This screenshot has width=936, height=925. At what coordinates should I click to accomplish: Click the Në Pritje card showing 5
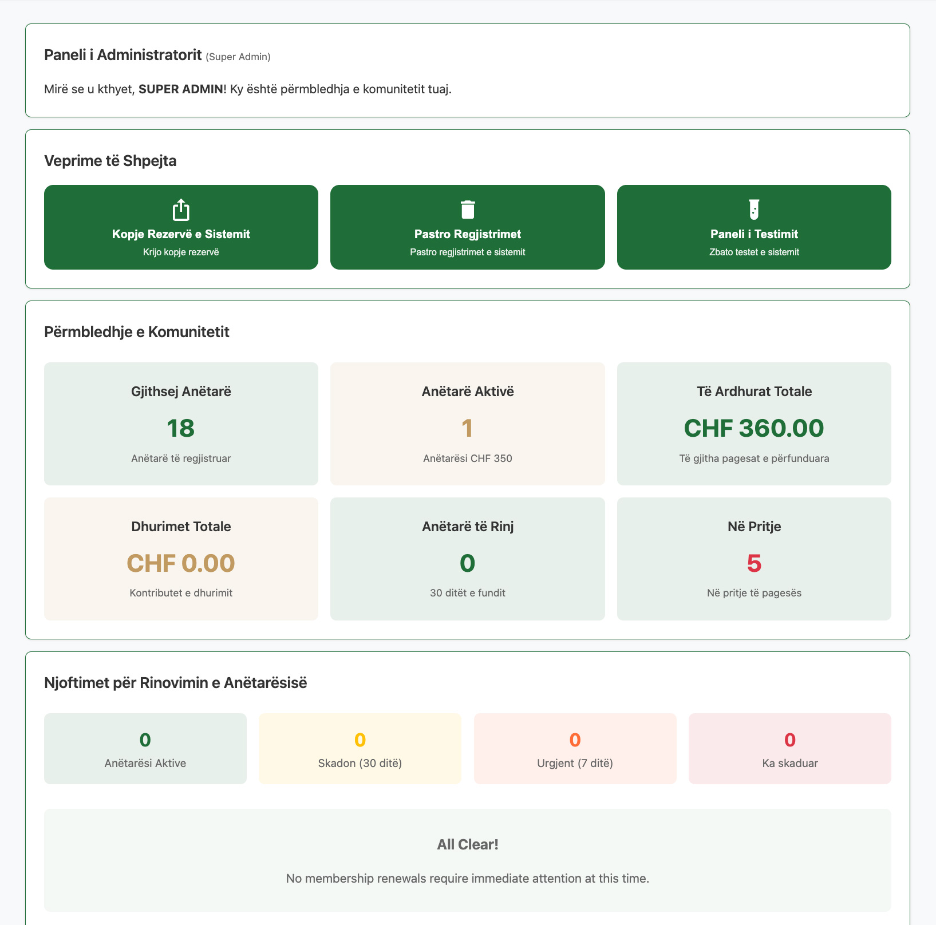click(x=754, y=559)
